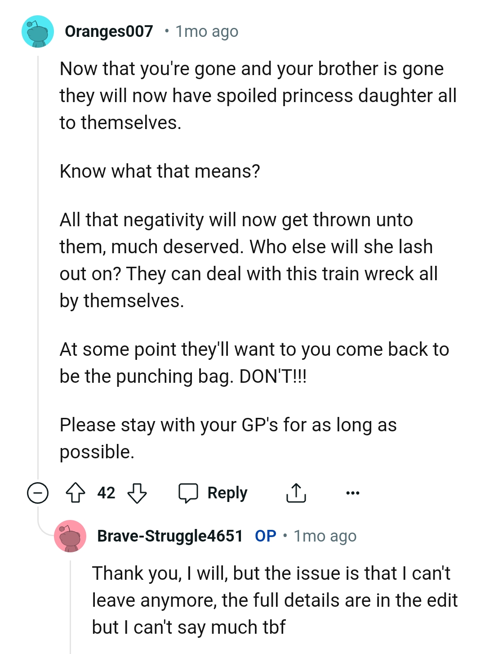This screenshot has width=485, height=654.
Task: Tap the "All that negativity" paragraph
Action: pos(248,260)
